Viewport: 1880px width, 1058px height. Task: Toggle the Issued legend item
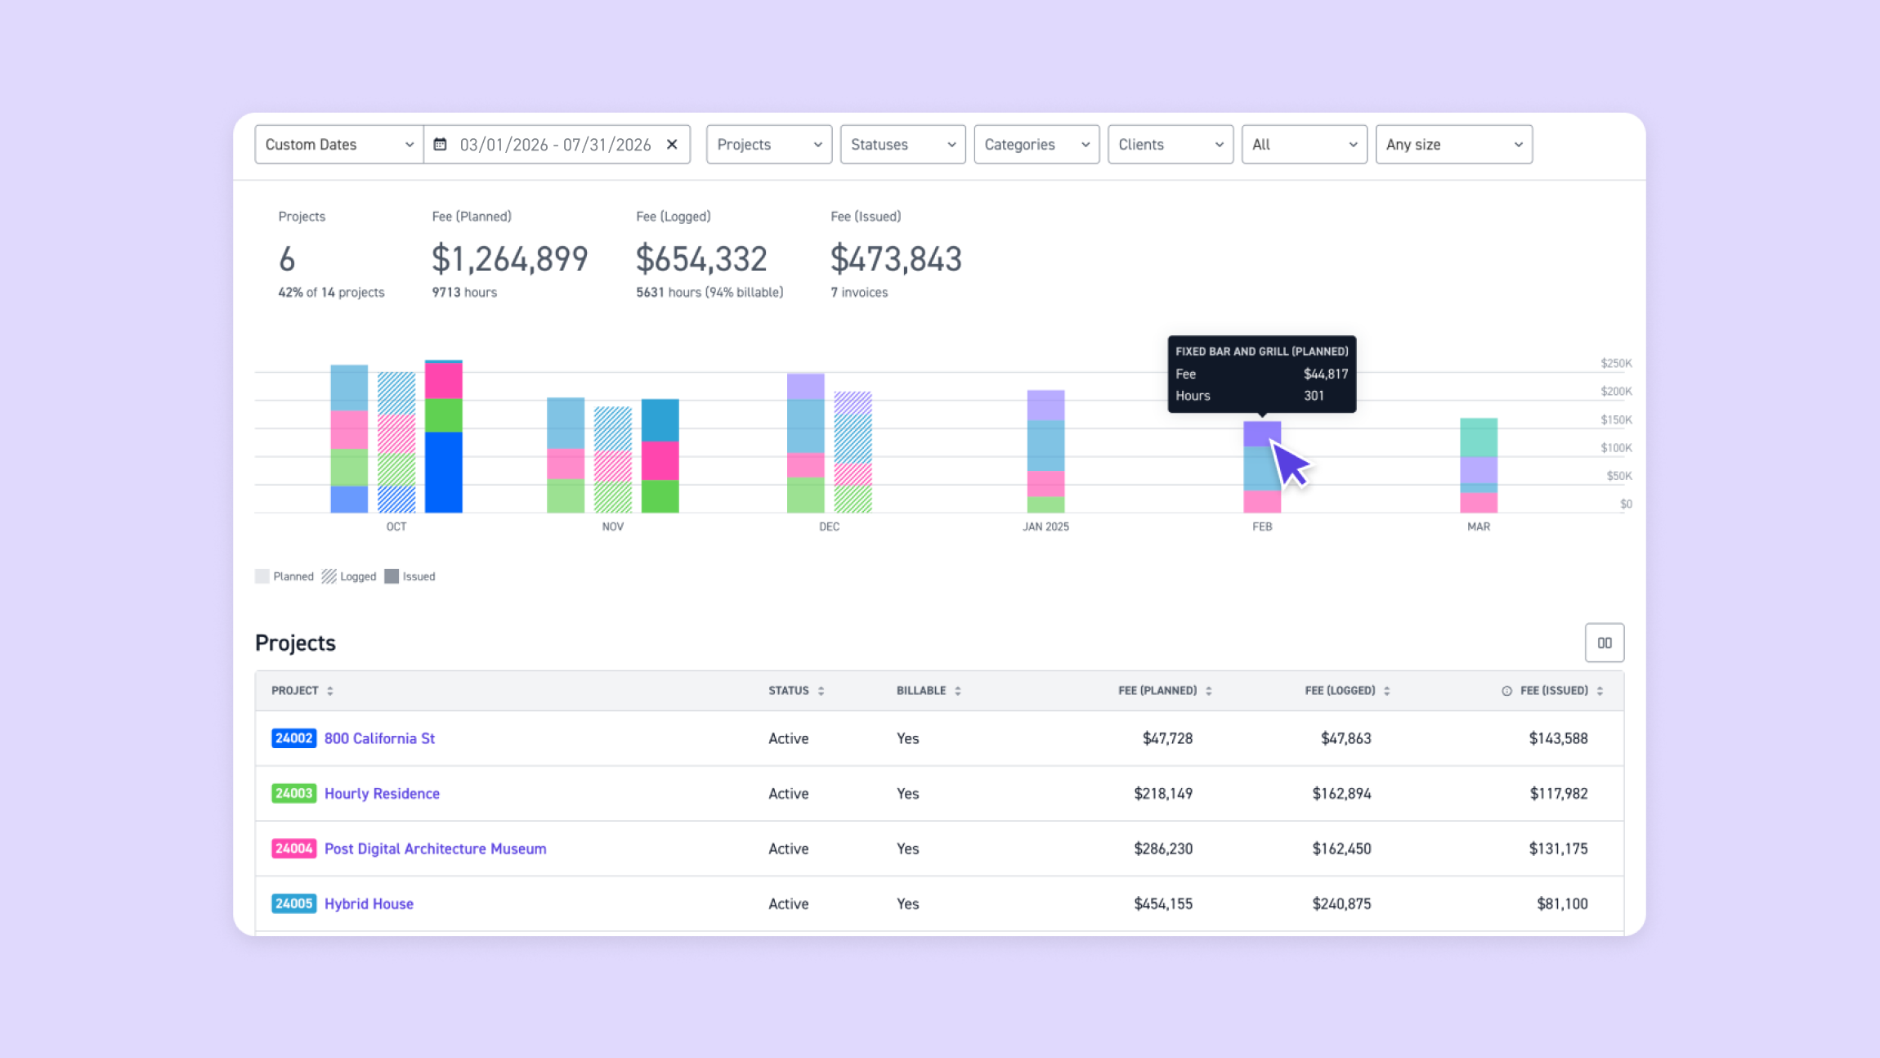click(x=410, y=576)
